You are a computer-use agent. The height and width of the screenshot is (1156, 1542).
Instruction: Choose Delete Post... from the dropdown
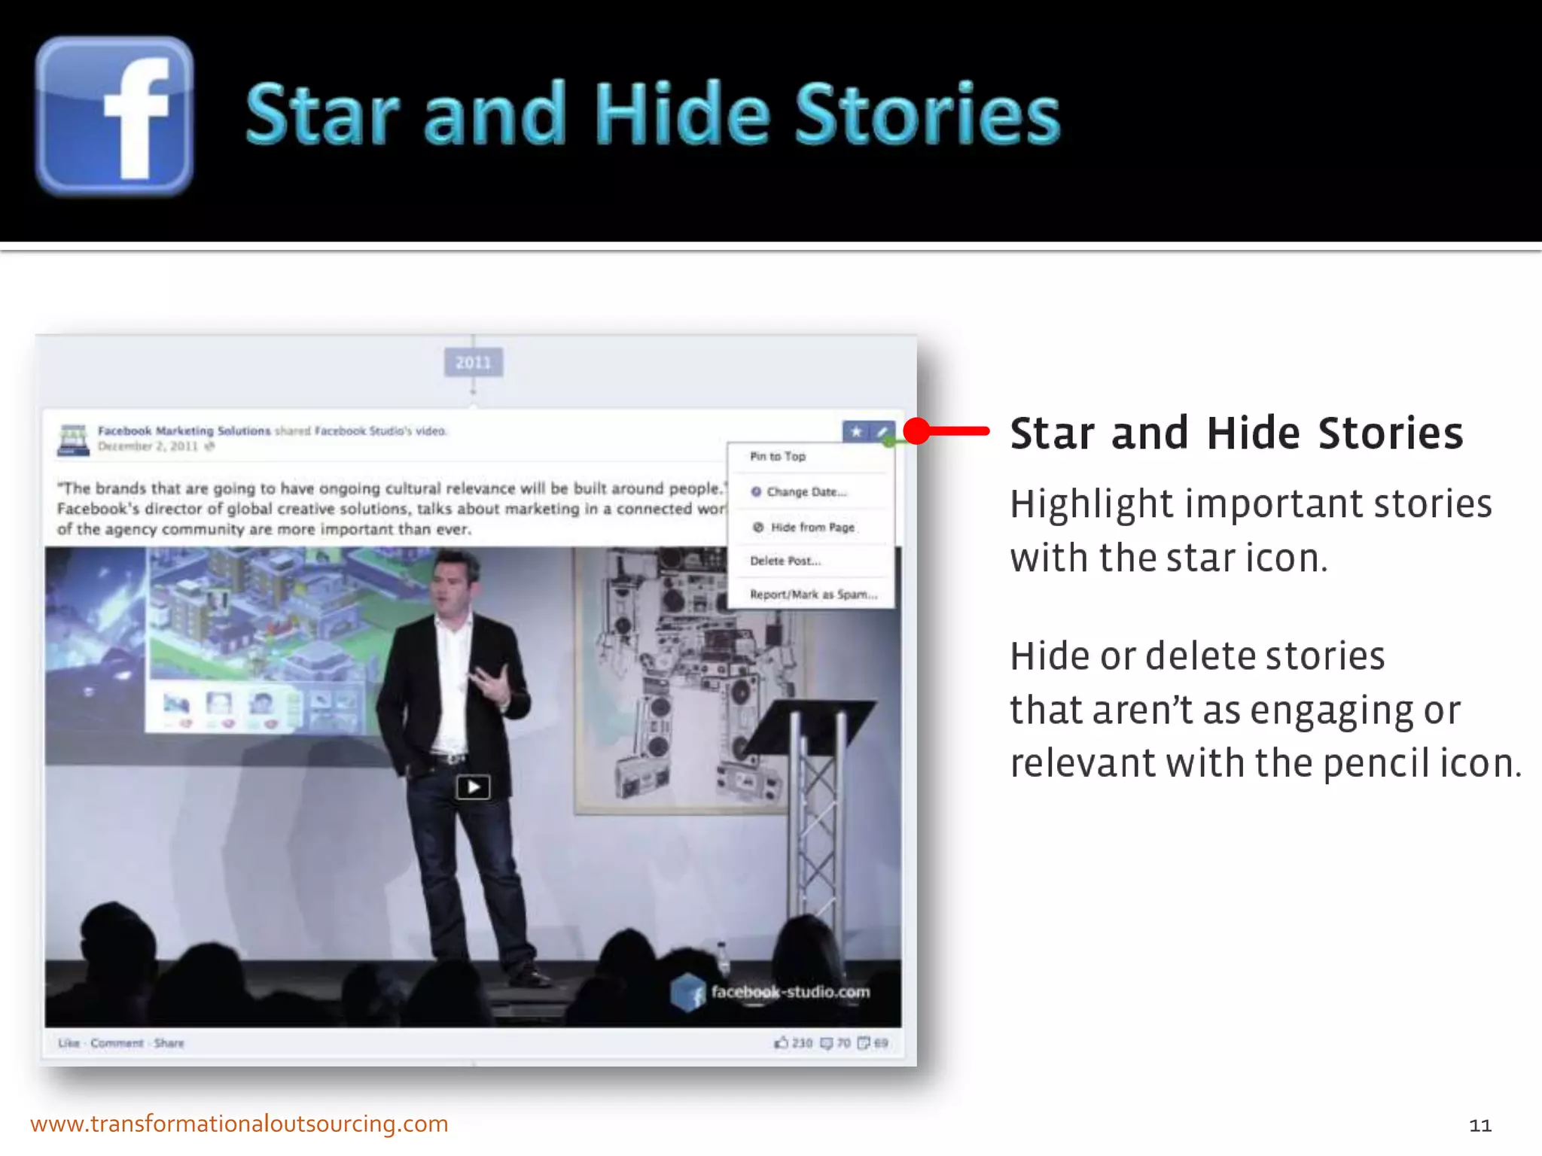pos(785,561)
